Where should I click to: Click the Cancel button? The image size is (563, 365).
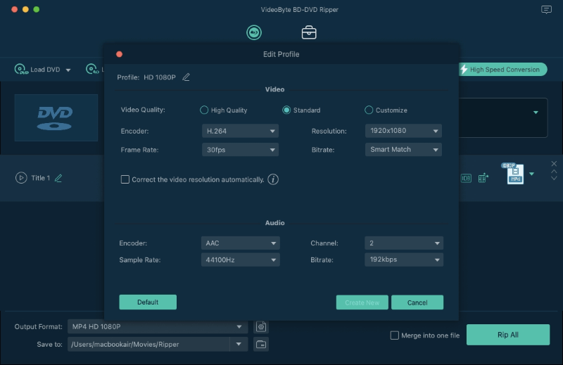417,302
